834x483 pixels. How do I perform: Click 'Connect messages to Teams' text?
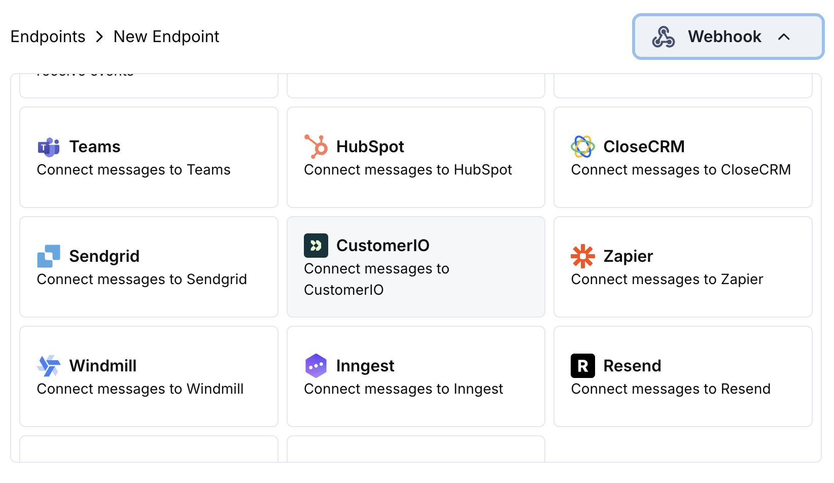134,170
